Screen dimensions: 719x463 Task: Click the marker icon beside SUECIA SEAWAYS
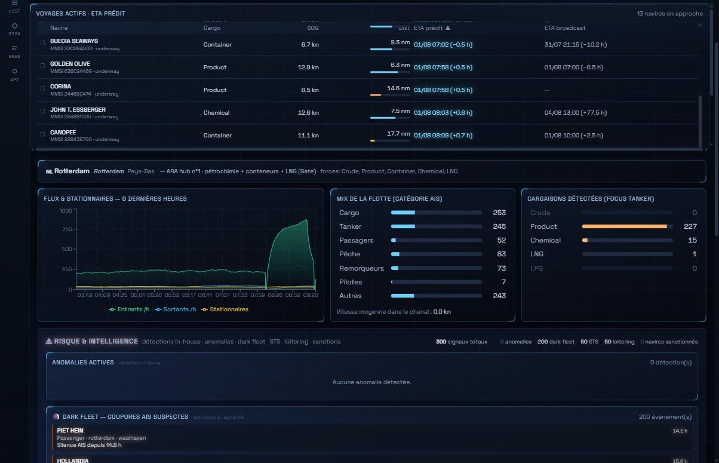click(x=42, y=43)
